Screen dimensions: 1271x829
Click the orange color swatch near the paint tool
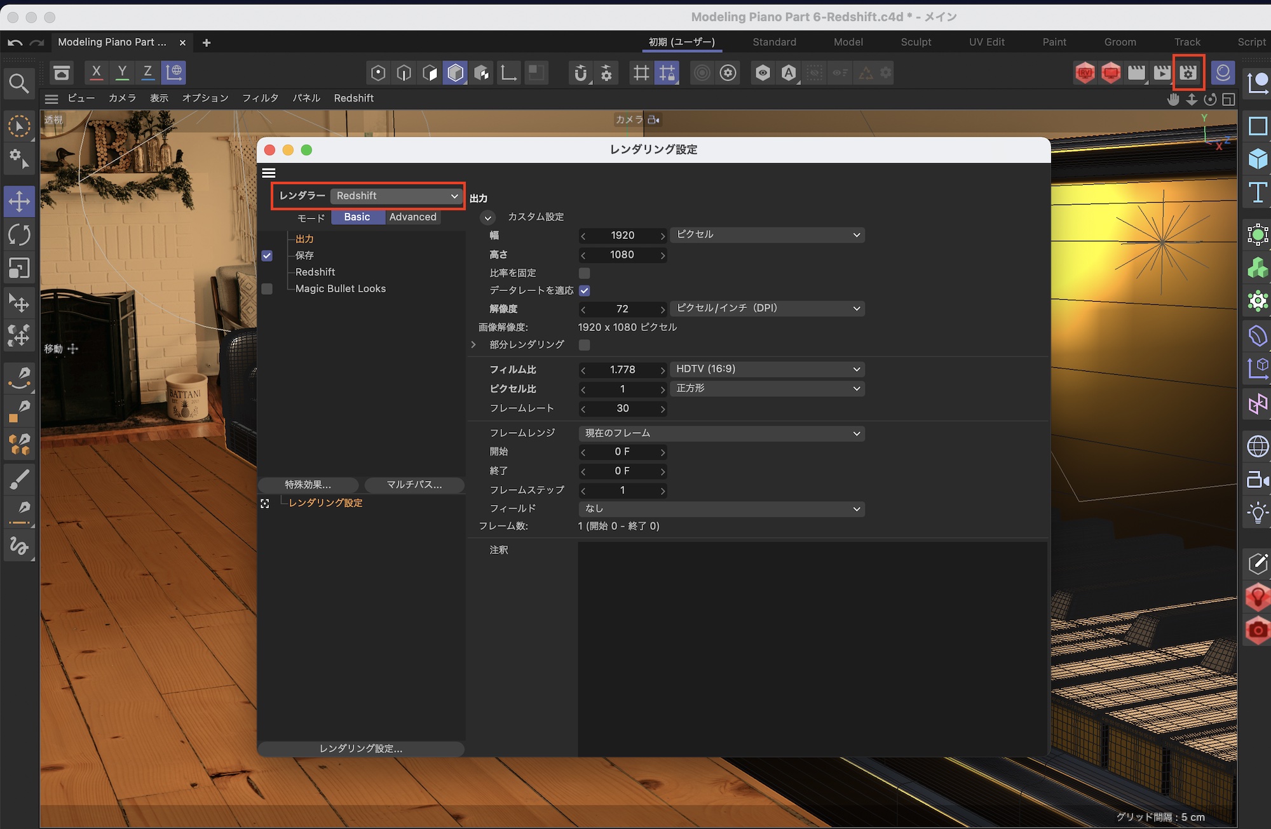click(x=13, y=419)
